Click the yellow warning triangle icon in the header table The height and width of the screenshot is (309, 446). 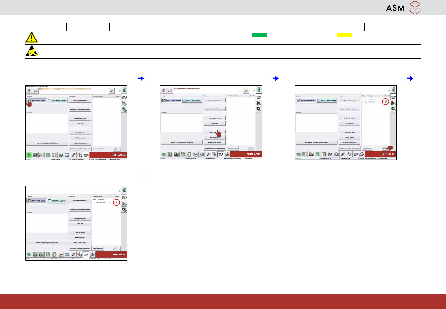click(x=32, y=38)
